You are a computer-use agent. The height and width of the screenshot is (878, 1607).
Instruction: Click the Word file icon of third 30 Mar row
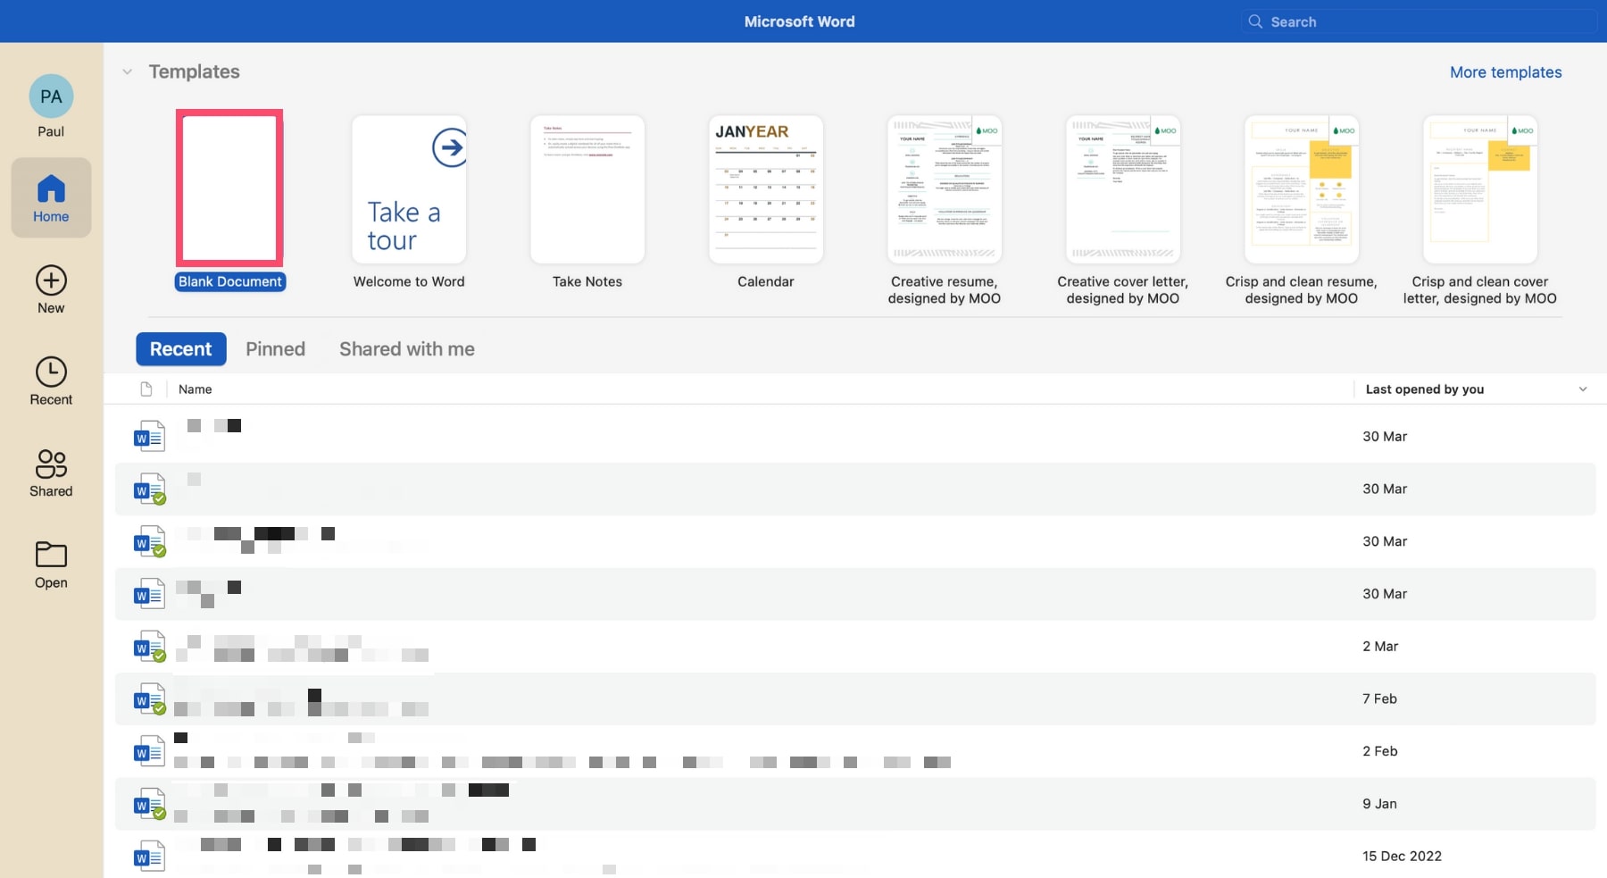(x=149, y=541)
